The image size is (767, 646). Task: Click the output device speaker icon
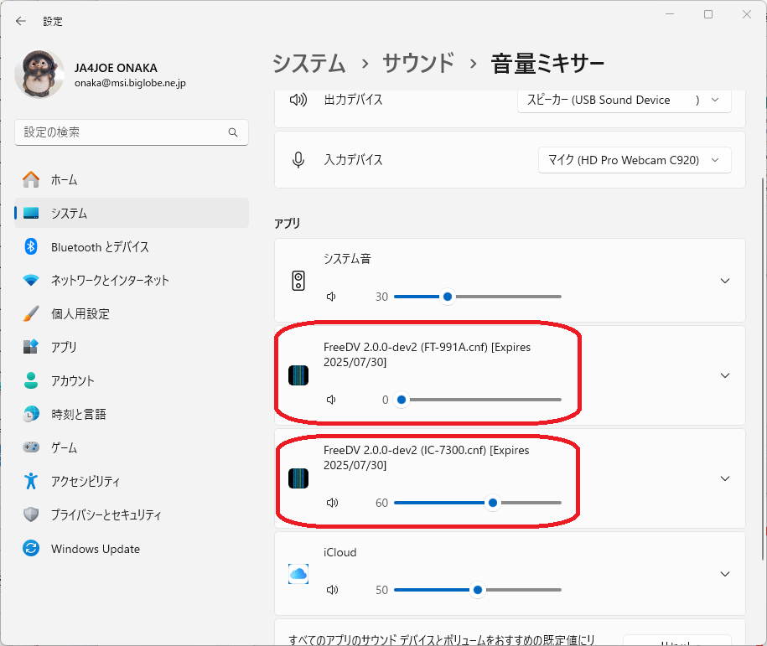298,100
